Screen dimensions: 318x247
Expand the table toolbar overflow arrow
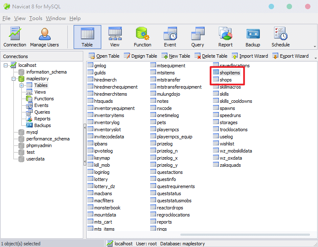tap(315, 58)
